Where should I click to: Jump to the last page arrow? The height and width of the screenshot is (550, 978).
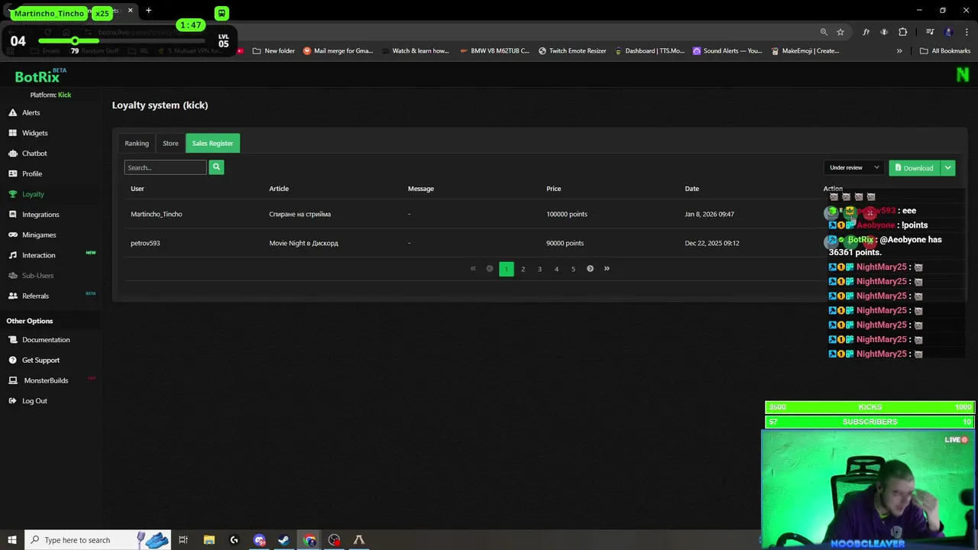[x=607, y=269]
